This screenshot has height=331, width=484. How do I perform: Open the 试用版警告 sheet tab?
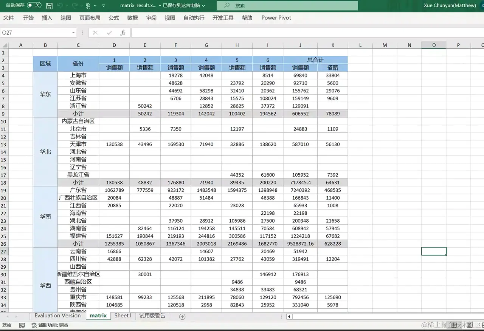(x=152, y=316)
